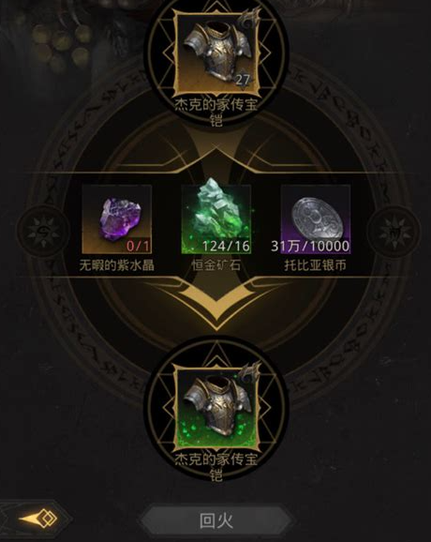The image size is (431, 542).
Task: Select the 无暇的紫水晶 name label
Action: [x=117, y=265]
